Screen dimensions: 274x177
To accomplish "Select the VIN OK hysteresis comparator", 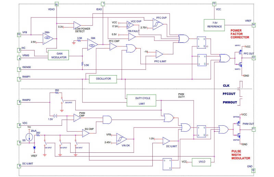I will click(x=122, y=139).
